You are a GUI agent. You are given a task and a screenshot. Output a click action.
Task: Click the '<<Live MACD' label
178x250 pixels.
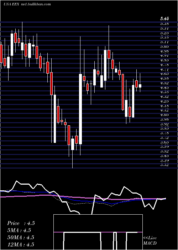[150, 241]
